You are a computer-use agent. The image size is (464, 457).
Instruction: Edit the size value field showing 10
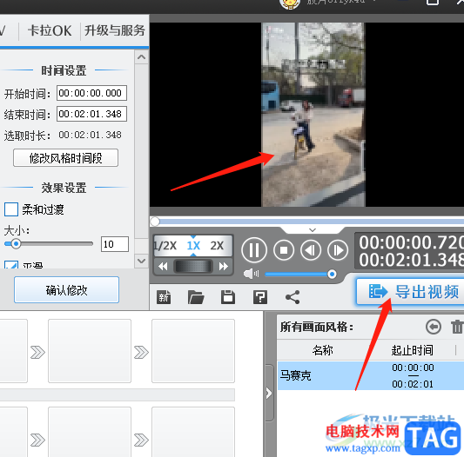[115, 244]
